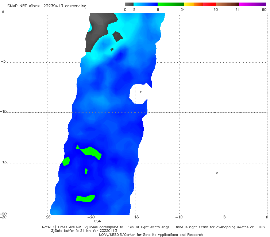Screen dimensions: 270x237
Task: Click the '18' label under the color bar
Action: (157, 9)
